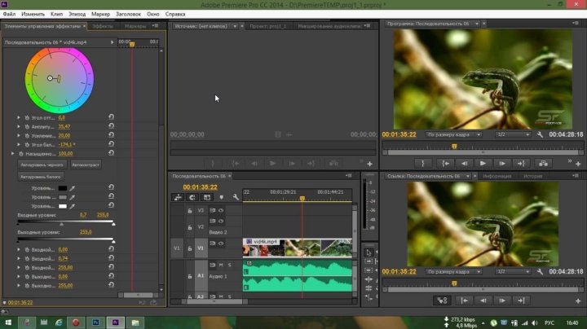Toggle V3 track output eye
Viewport: 587px width, 329px height.
coord(221,210)
